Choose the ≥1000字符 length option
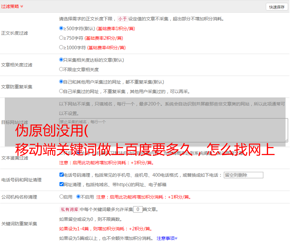 click(x=61, y=47)
